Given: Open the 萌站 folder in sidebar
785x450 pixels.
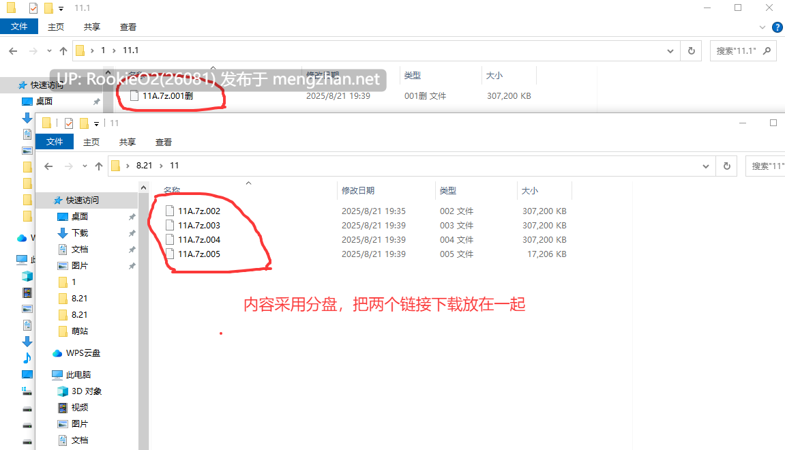Looking at the screenshot, I should [x=80, y=331].
